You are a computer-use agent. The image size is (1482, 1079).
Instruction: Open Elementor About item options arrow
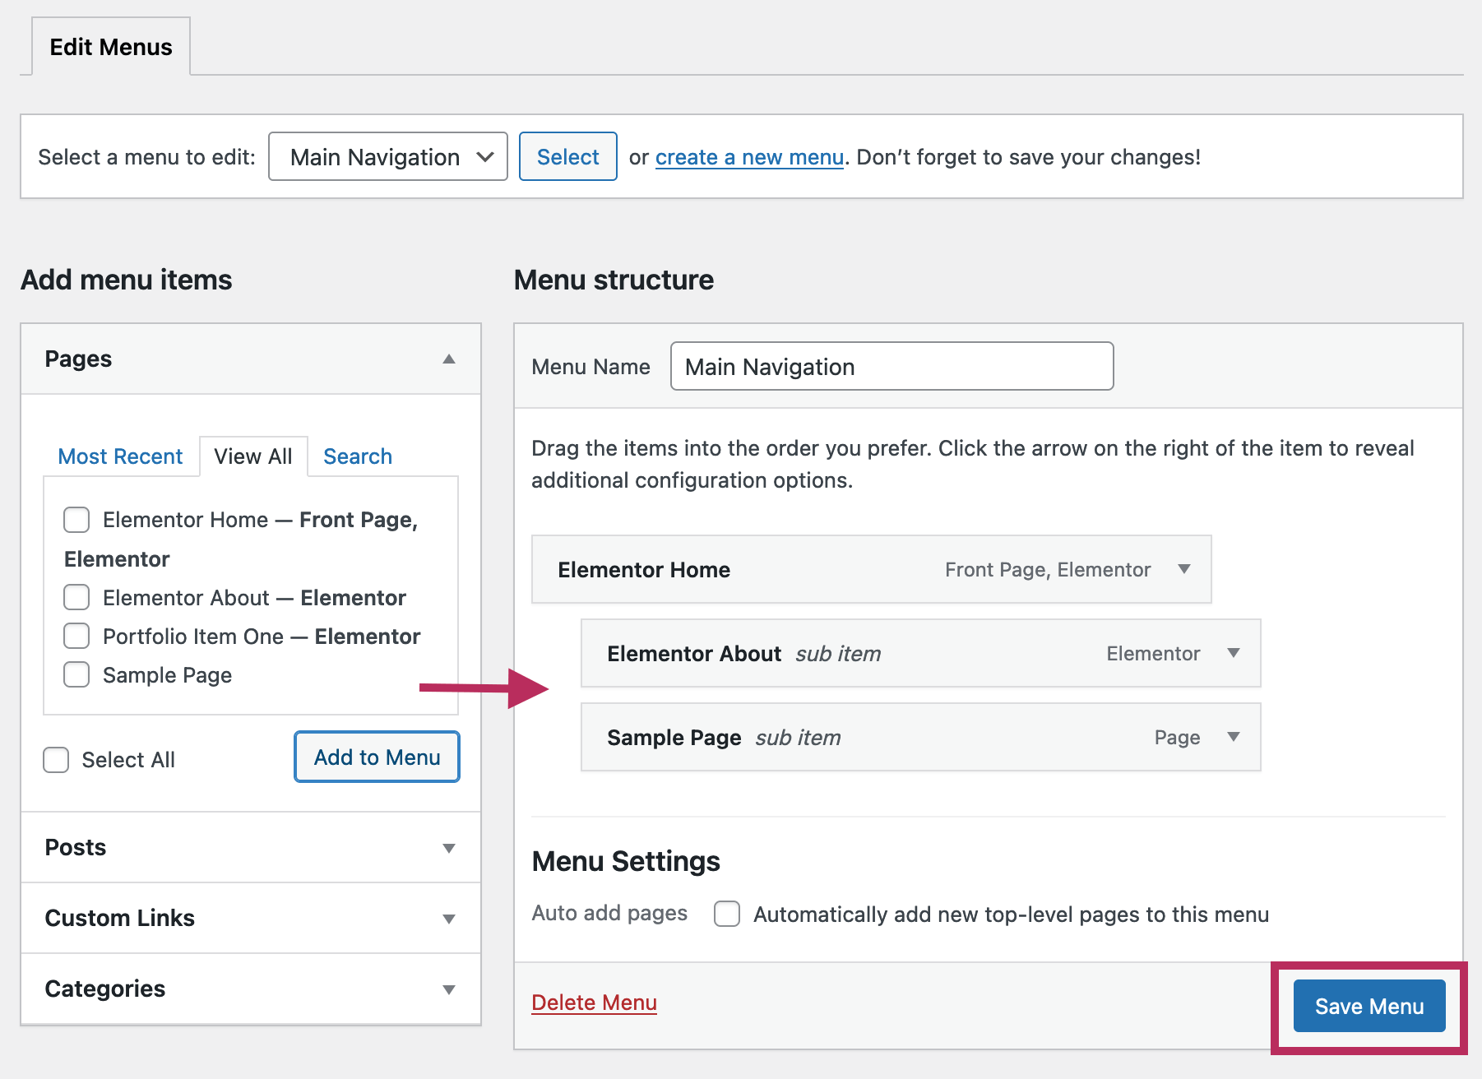point(1233,653)
